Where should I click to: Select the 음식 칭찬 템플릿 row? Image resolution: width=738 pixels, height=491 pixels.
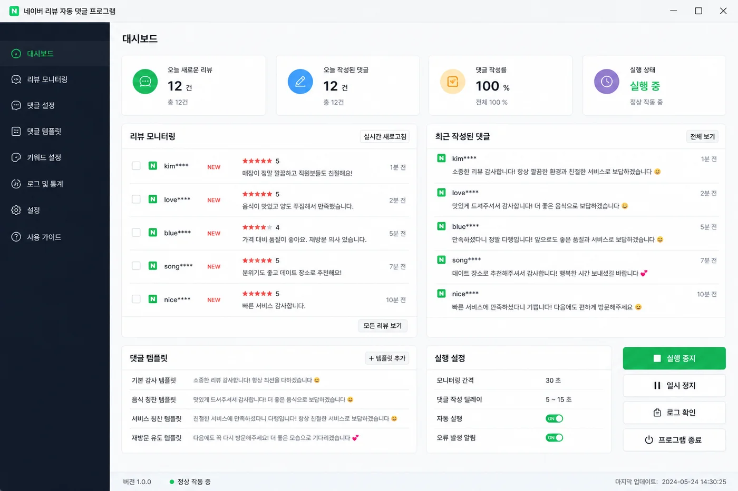coord(270,399)
